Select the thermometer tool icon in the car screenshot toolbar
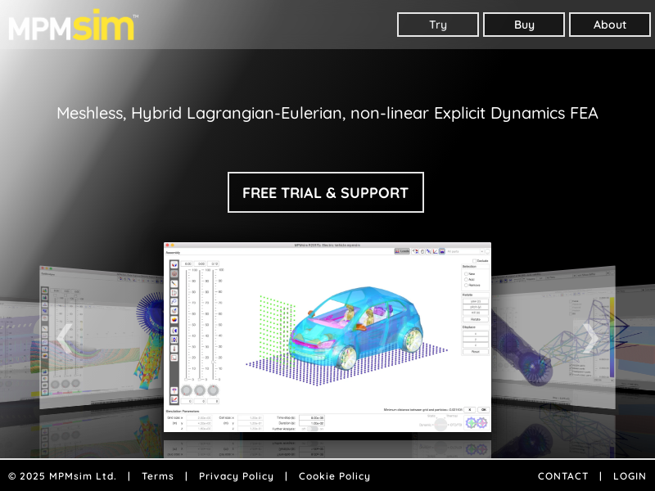655x491 pixels. [174, 348]
